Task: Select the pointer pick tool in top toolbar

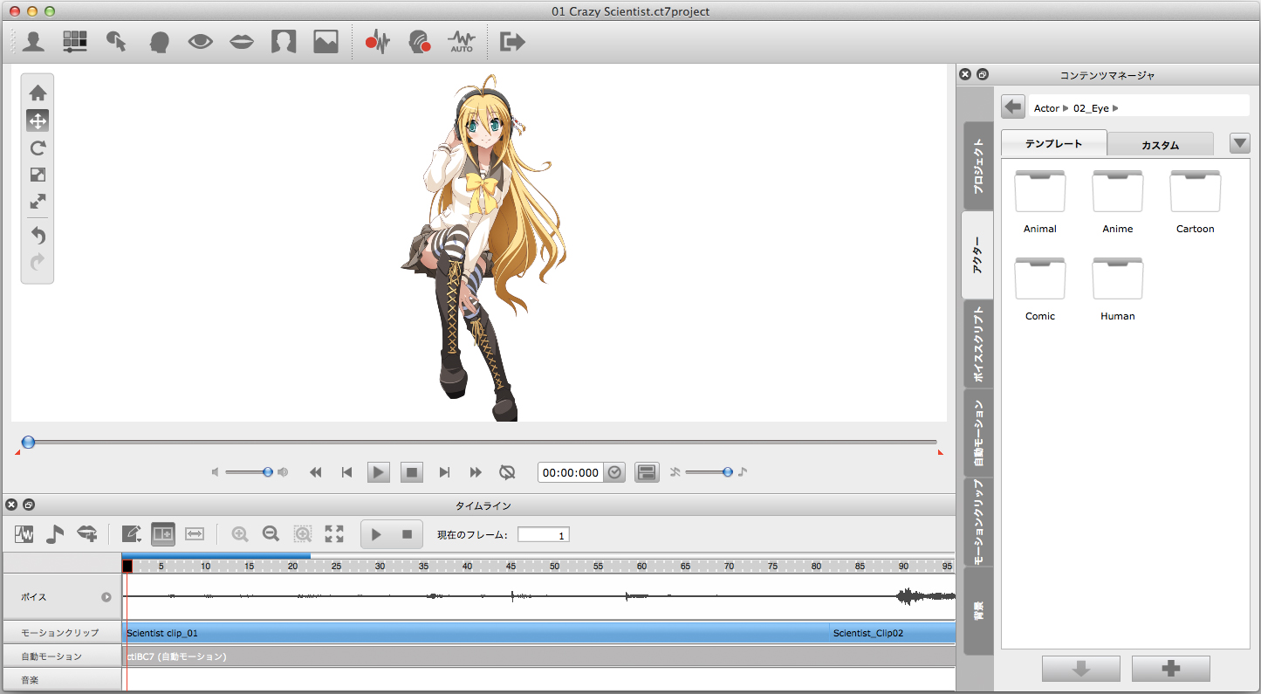Action: point(116,41)
